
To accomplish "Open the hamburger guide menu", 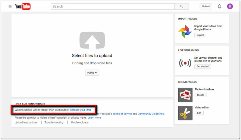I will pos(10,6).
